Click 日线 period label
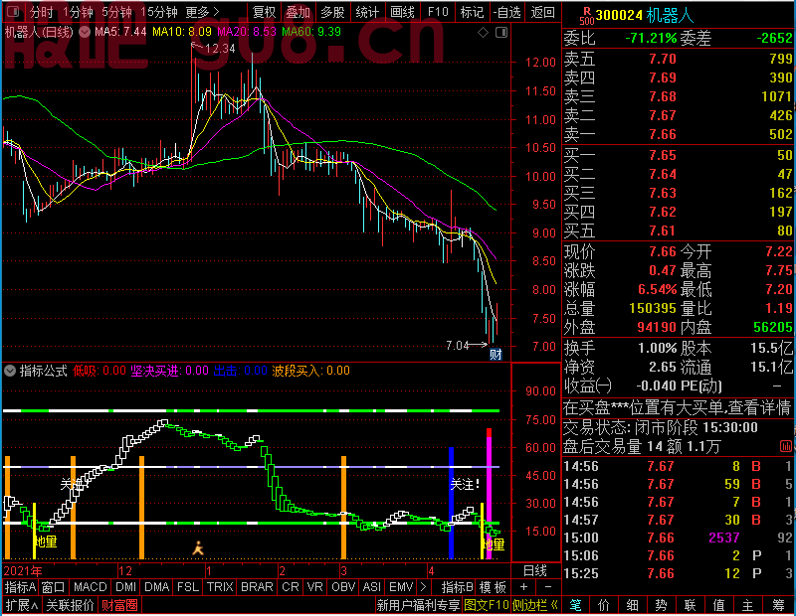This screenshot has height=616, width=796. [x=535, y=571]
